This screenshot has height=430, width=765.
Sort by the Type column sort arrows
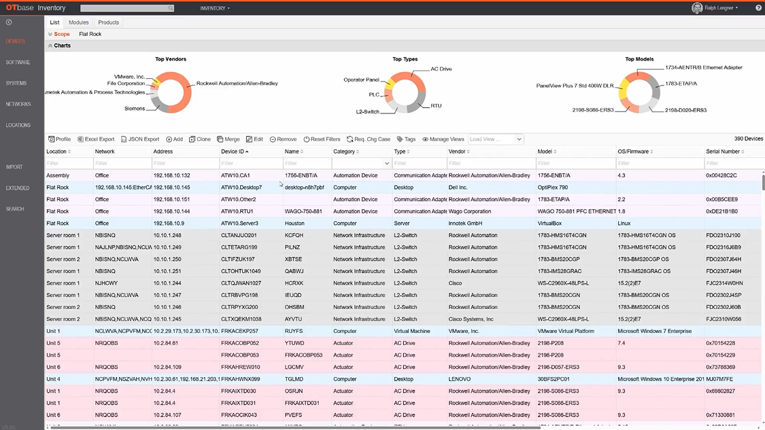pyautogui.click(x=409, y=151)
